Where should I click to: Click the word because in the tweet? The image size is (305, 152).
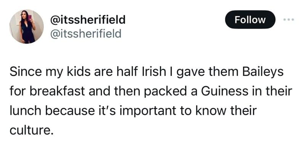68,111
